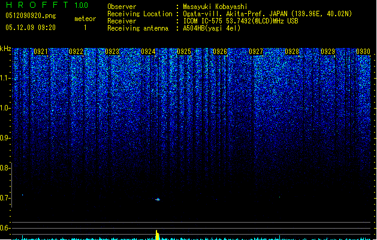Click the receiver ICOM IC-575 53.7492 MHz text
The width and height of the screenshot is (377, 240).
pyautogui.click(x=240, y=21)
